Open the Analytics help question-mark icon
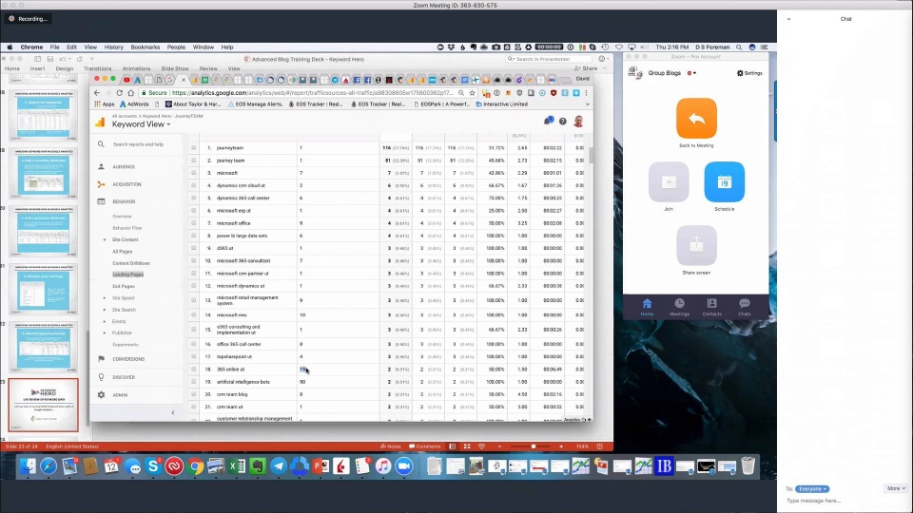 [x=562, y=121]
